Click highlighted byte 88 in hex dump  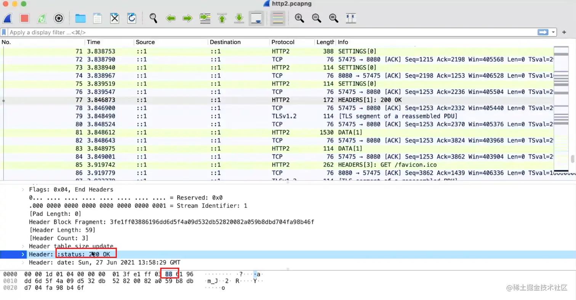tap(169, 274)
